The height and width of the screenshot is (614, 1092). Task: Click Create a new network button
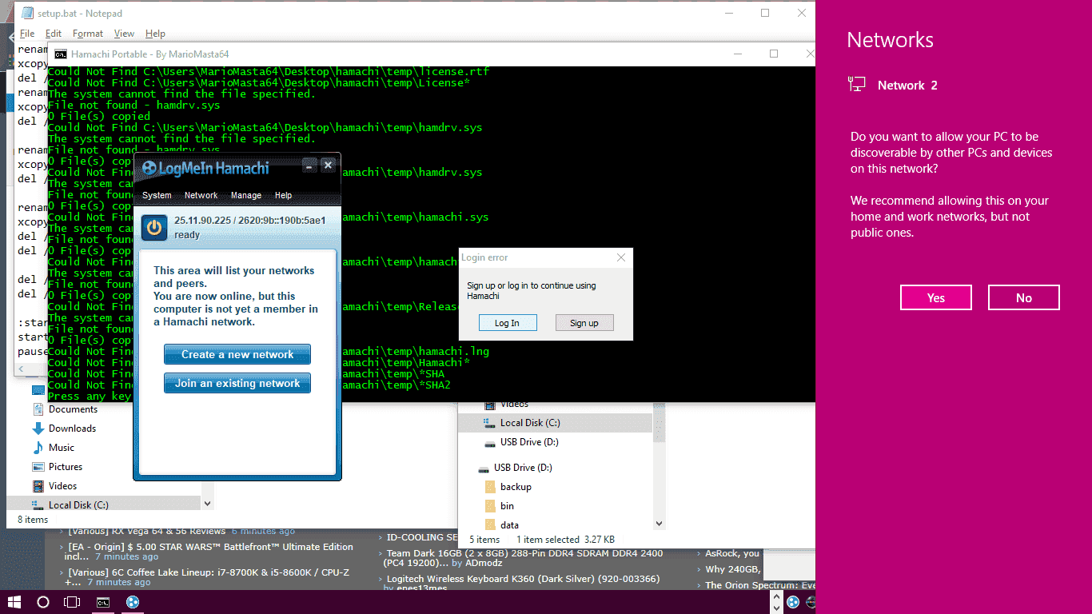[237, 354]
